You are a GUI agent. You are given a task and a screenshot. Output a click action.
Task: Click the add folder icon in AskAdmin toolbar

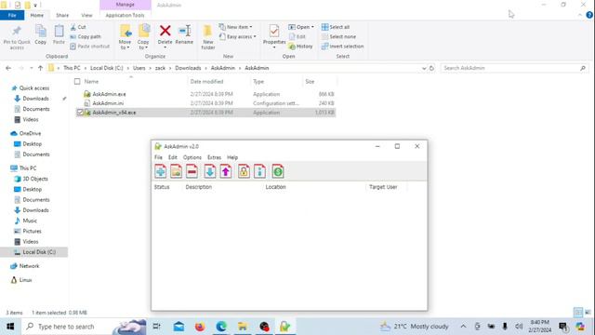click(176, 171)
